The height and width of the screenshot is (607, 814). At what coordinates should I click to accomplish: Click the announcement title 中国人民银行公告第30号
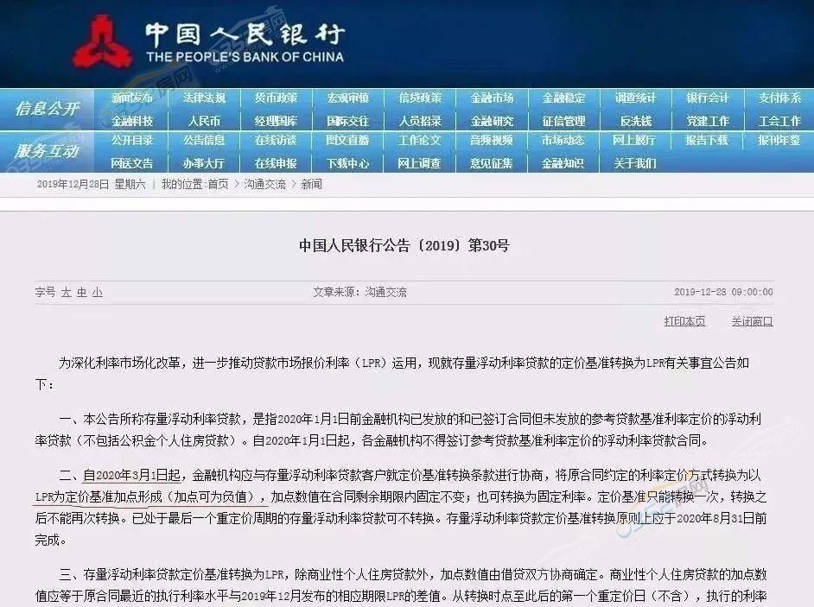point(404,246)
